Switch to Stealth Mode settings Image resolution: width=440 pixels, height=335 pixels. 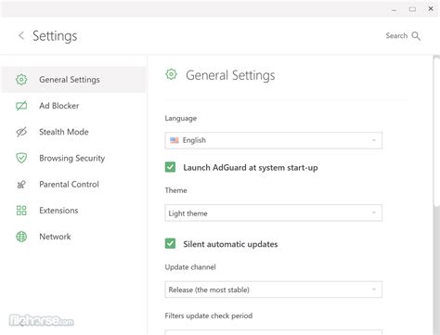pos(73,132)
